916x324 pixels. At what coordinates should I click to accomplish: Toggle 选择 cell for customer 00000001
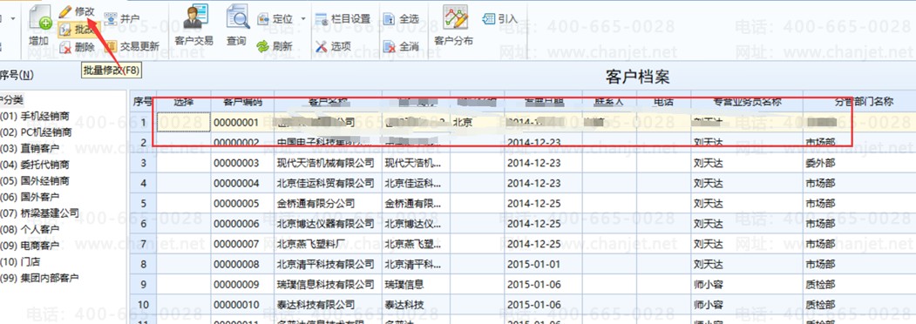(x=183, y=122)
